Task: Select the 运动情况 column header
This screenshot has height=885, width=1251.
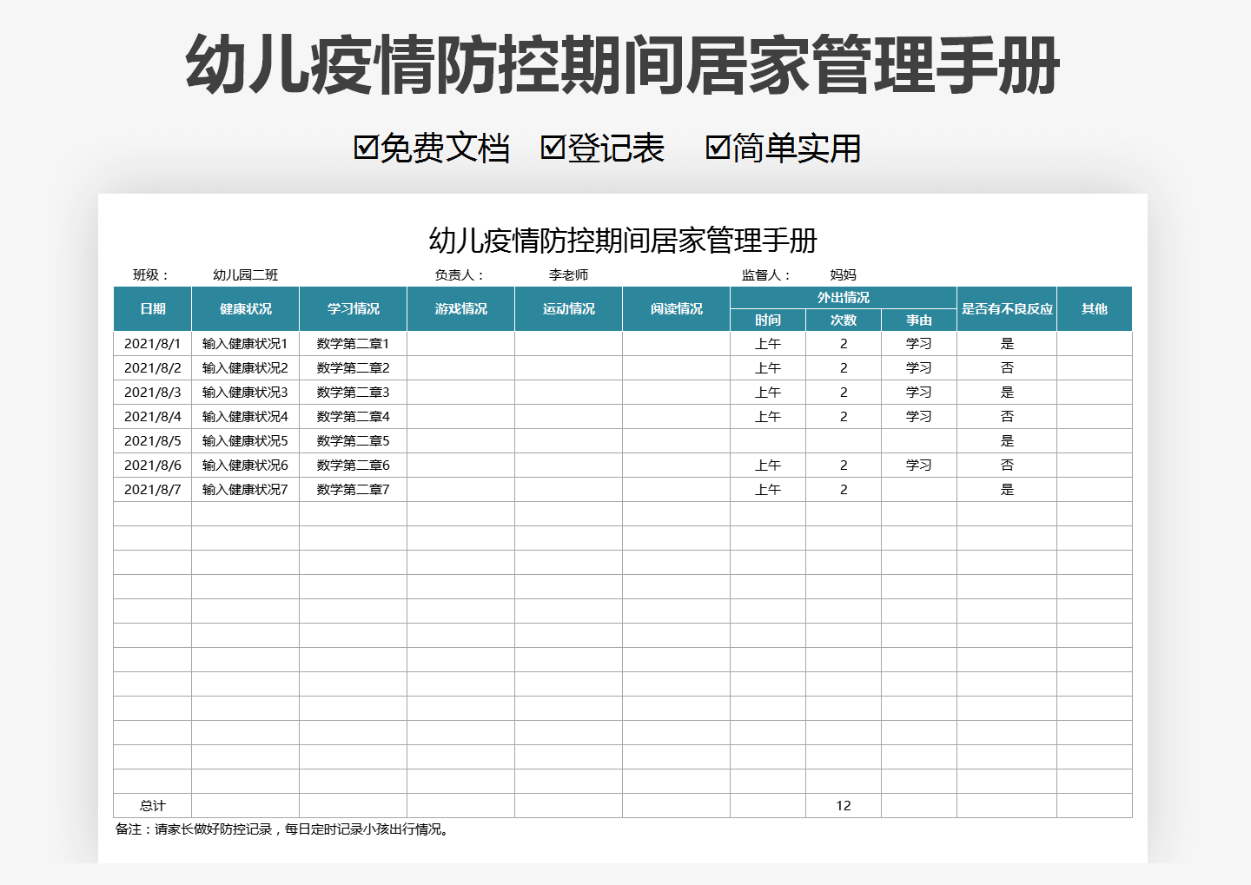Action: coord(568,308)
